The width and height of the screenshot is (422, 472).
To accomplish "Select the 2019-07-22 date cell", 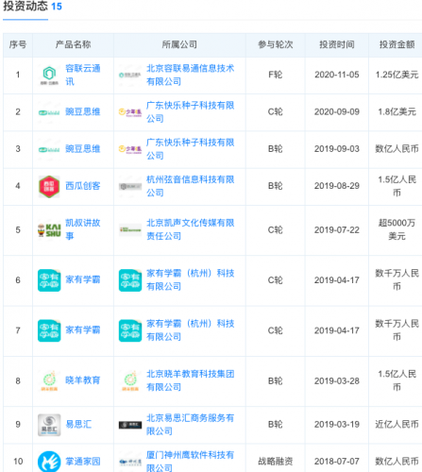I will pyautogui.click(x=337, y=230).
